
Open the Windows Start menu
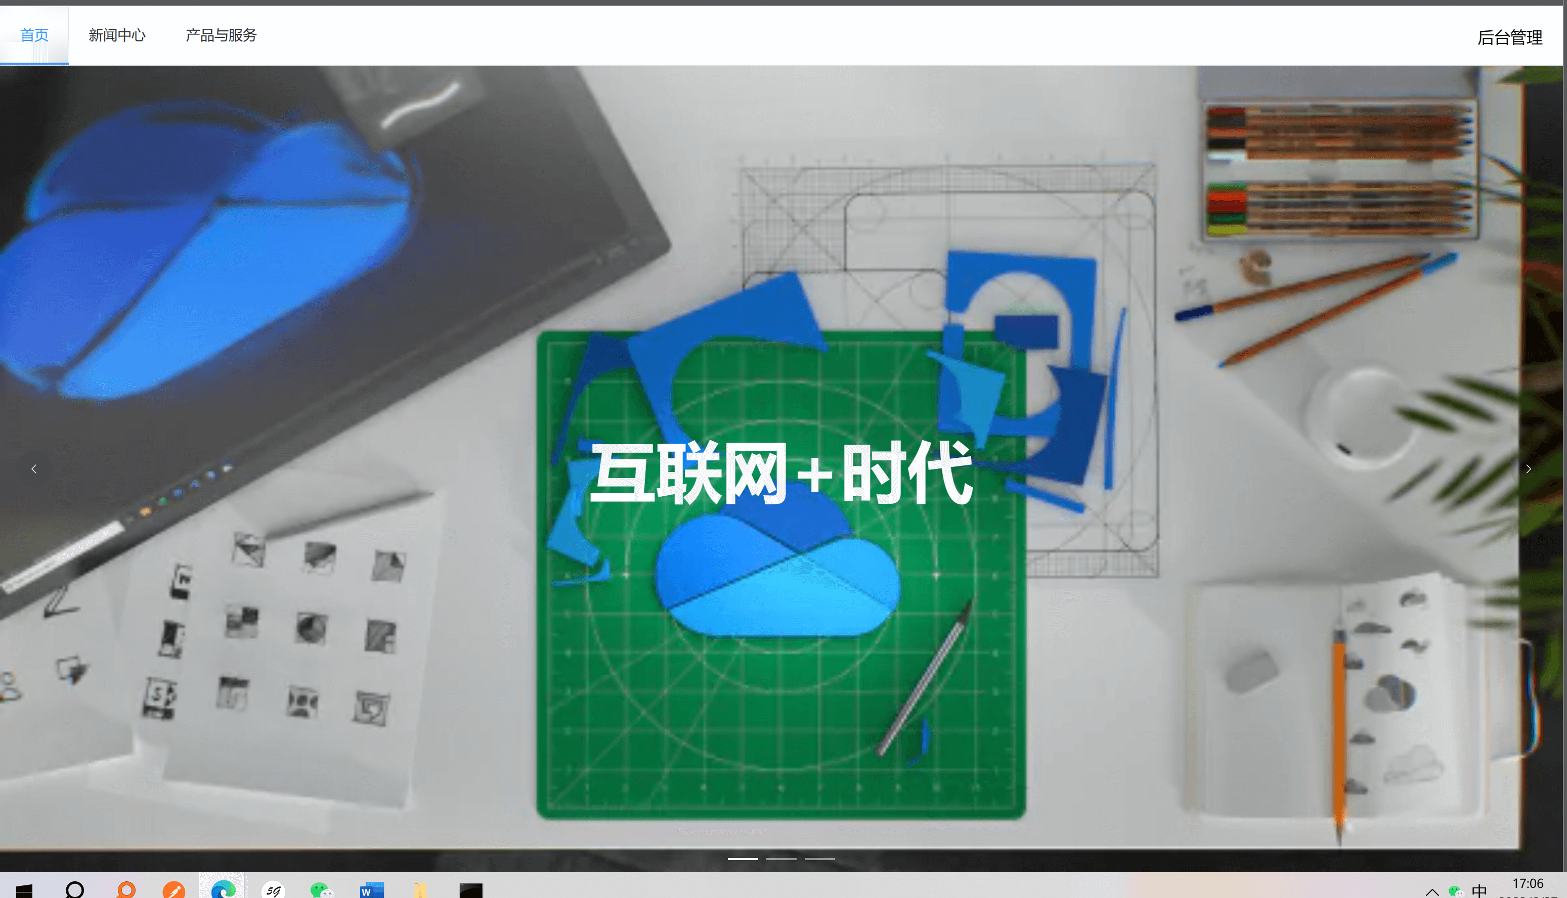[24, 890]
